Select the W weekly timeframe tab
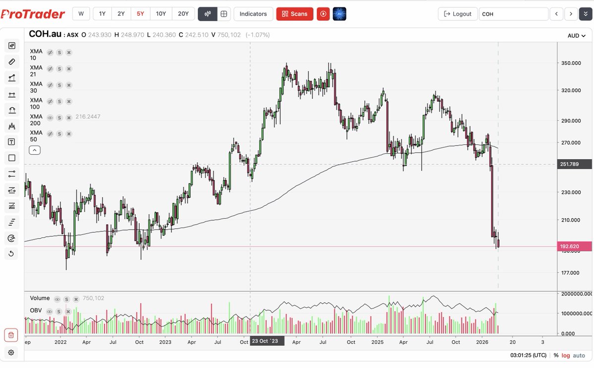The image size is (594, 368). coord(81,13)
